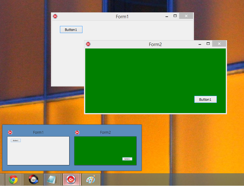Click the Form2 label in taskbar preview

coord(105,133)
